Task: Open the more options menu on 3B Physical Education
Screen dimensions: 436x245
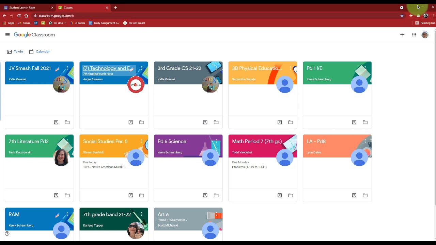Action: coord(291,68)
